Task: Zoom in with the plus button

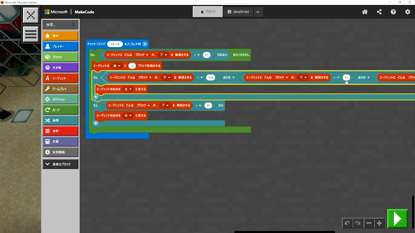Action: [x=379, y=223]
